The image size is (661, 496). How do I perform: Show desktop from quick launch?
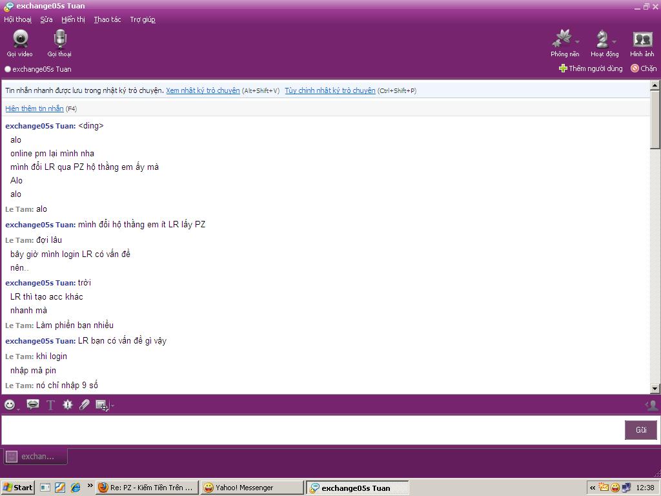pyautogui.click(x=45, y=488)
